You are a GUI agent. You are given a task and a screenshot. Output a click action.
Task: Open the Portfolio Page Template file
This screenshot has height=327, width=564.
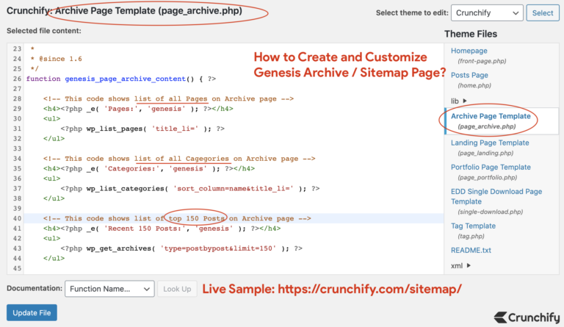pyautogui.click(x=491, y=167)
